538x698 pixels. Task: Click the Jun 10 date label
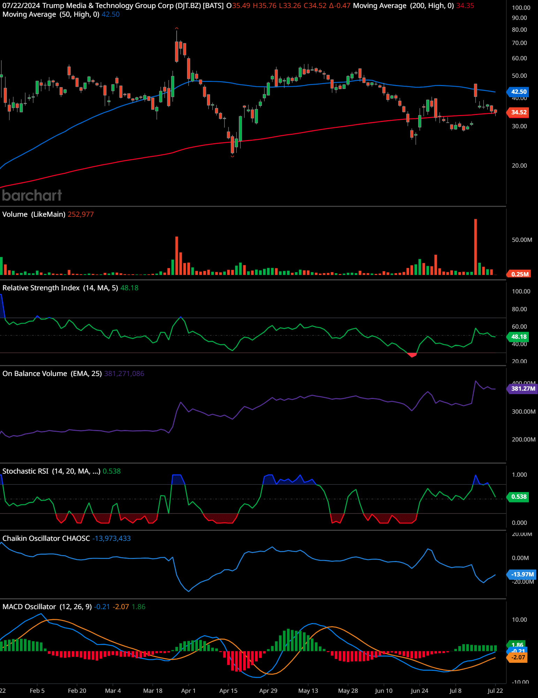coord(384,691)
